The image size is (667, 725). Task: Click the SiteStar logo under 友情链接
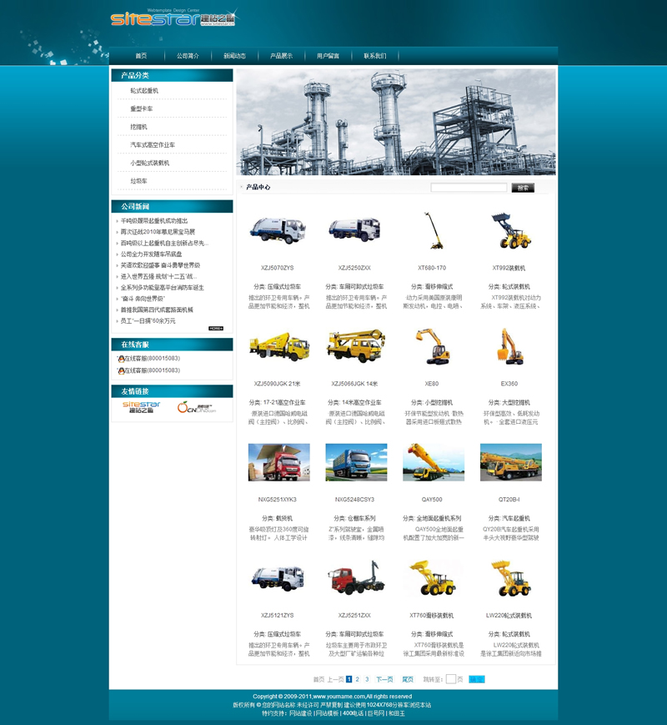click(141, 406)
